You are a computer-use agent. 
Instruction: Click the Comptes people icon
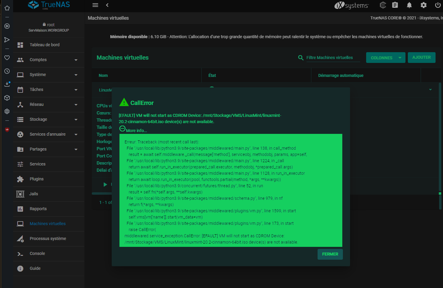click(x=20, y=60)
